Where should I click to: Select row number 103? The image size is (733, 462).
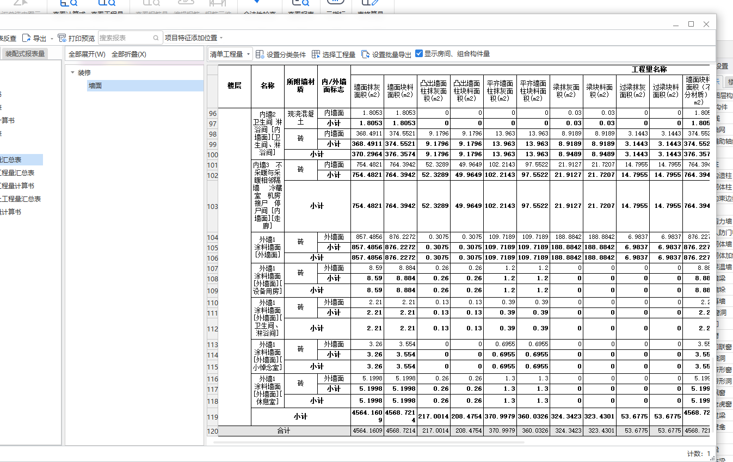coord(212,206)
